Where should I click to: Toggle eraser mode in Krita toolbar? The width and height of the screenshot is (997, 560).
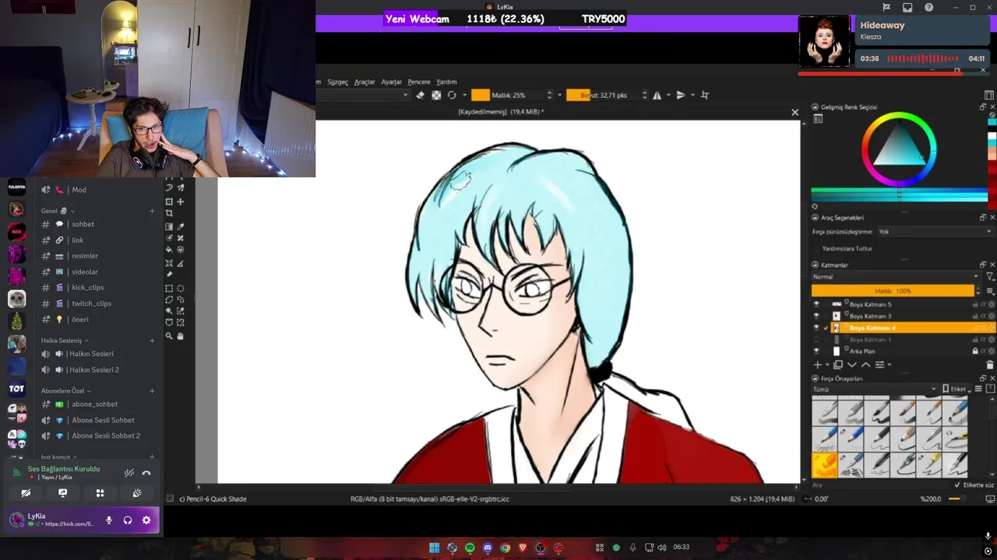[x=421, y=95]
